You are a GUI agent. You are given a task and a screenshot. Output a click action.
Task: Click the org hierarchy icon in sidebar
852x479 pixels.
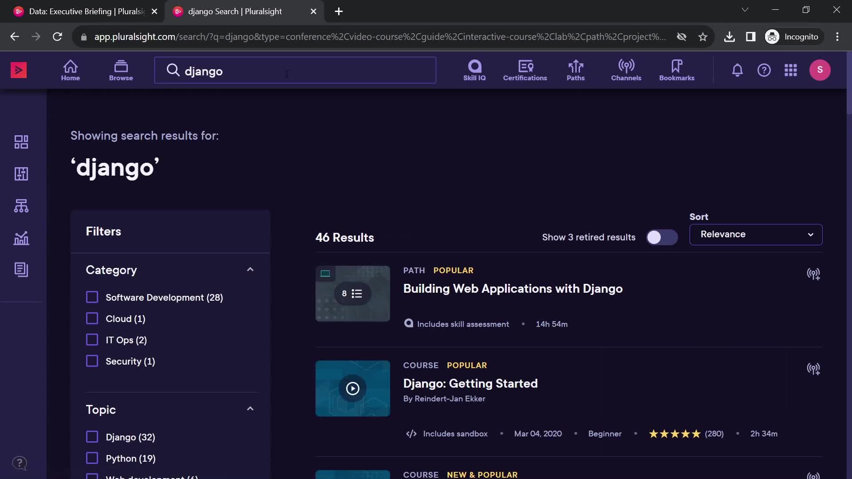(x=21, y=206)
